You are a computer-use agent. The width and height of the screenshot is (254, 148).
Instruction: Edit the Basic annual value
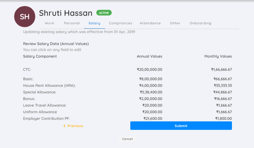coord(151,79)
